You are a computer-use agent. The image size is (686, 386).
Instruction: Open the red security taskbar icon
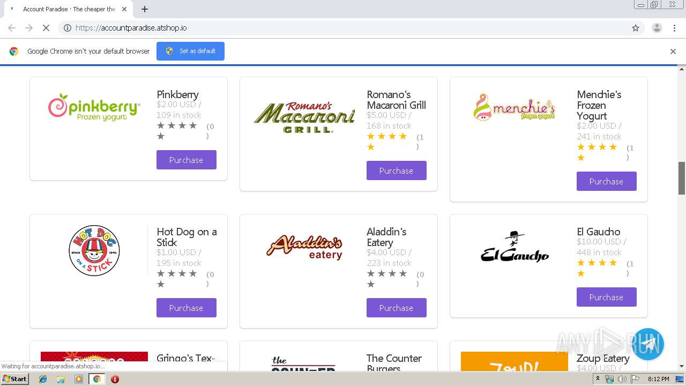115,379
